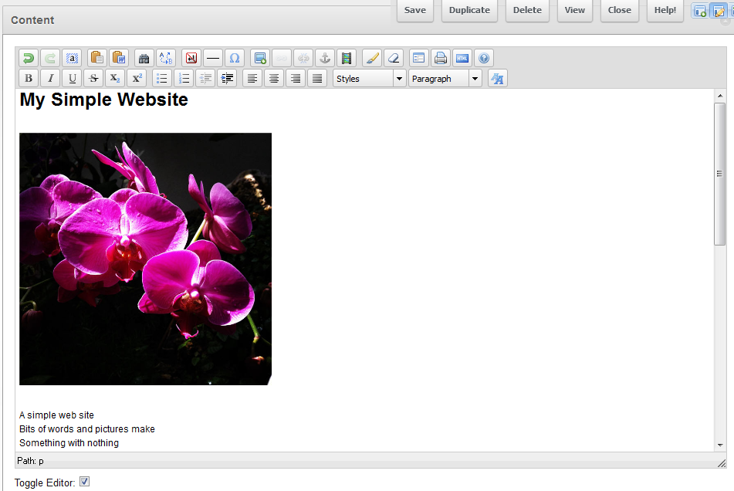Insert a horizontal rule line
The image size is (734, 491).
click(x=213, y=58)
